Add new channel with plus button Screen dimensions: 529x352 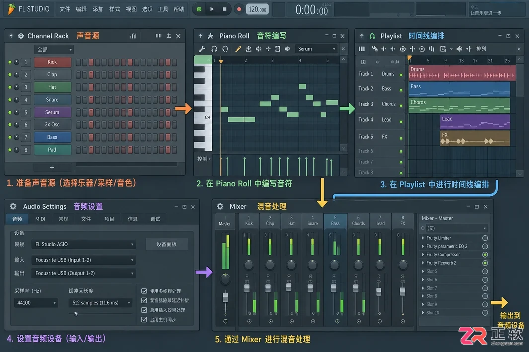(x=52, y=167)
